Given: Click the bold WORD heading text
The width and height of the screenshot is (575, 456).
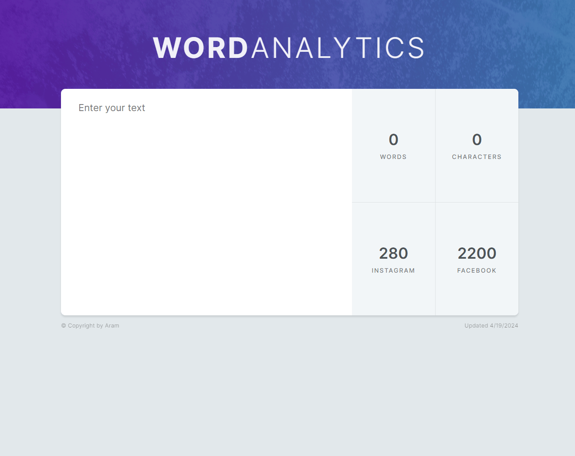Looking at the screenshot, I should 201,48.
